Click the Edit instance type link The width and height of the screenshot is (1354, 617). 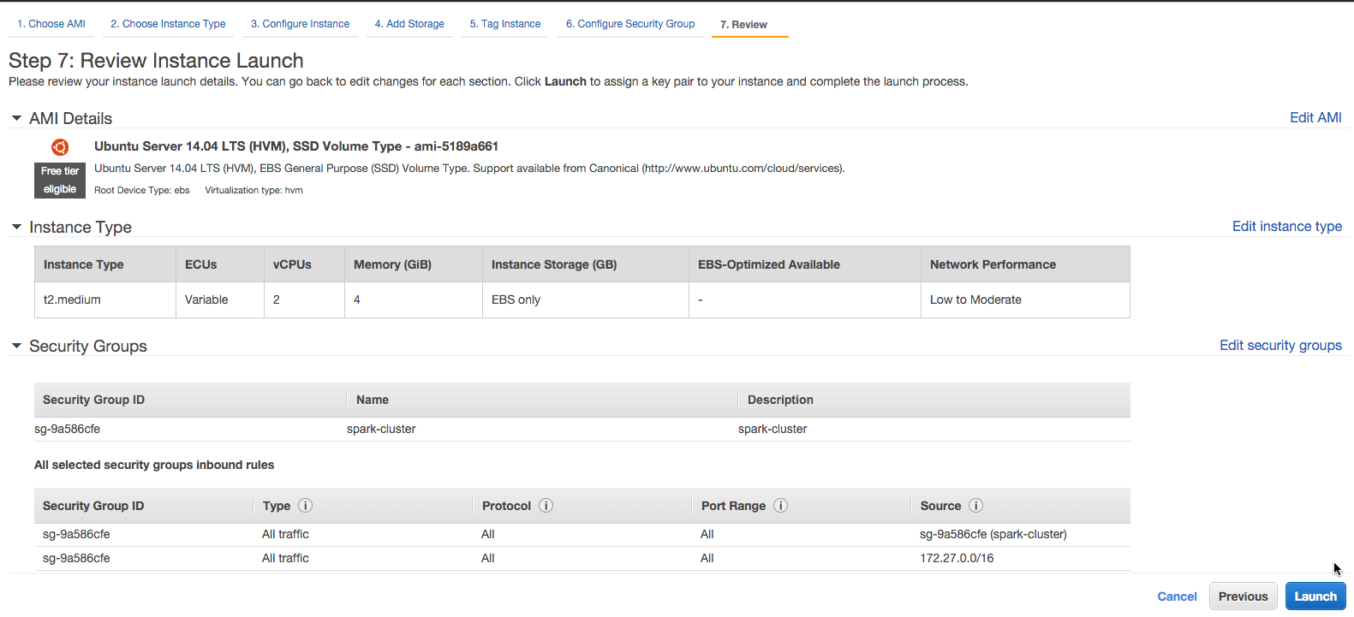click(1286, 227)
